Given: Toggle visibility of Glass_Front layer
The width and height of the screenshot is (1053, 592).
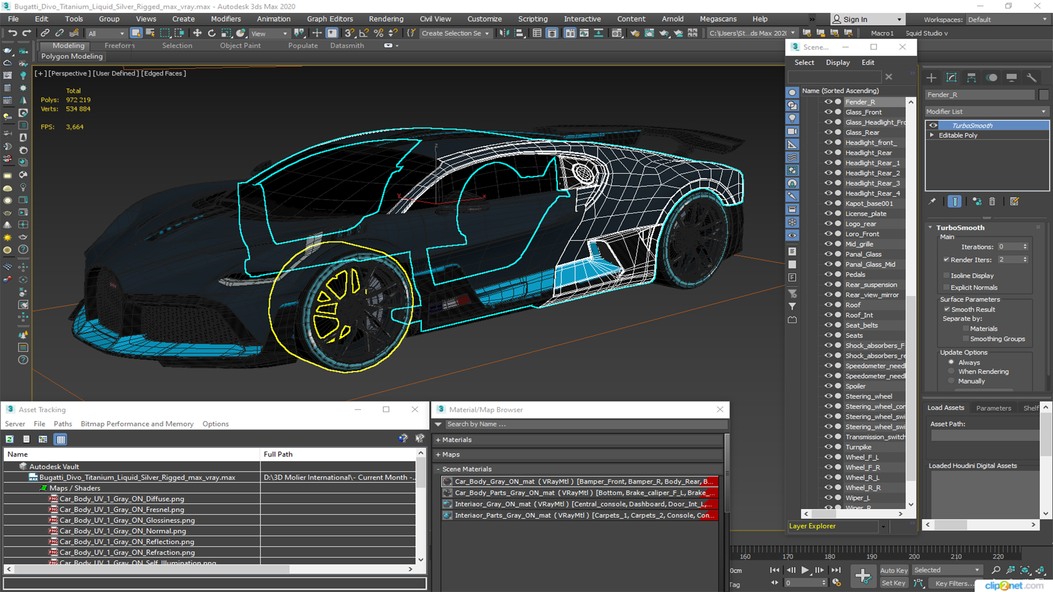Looking at the screenshot, I should click(826, 111).
